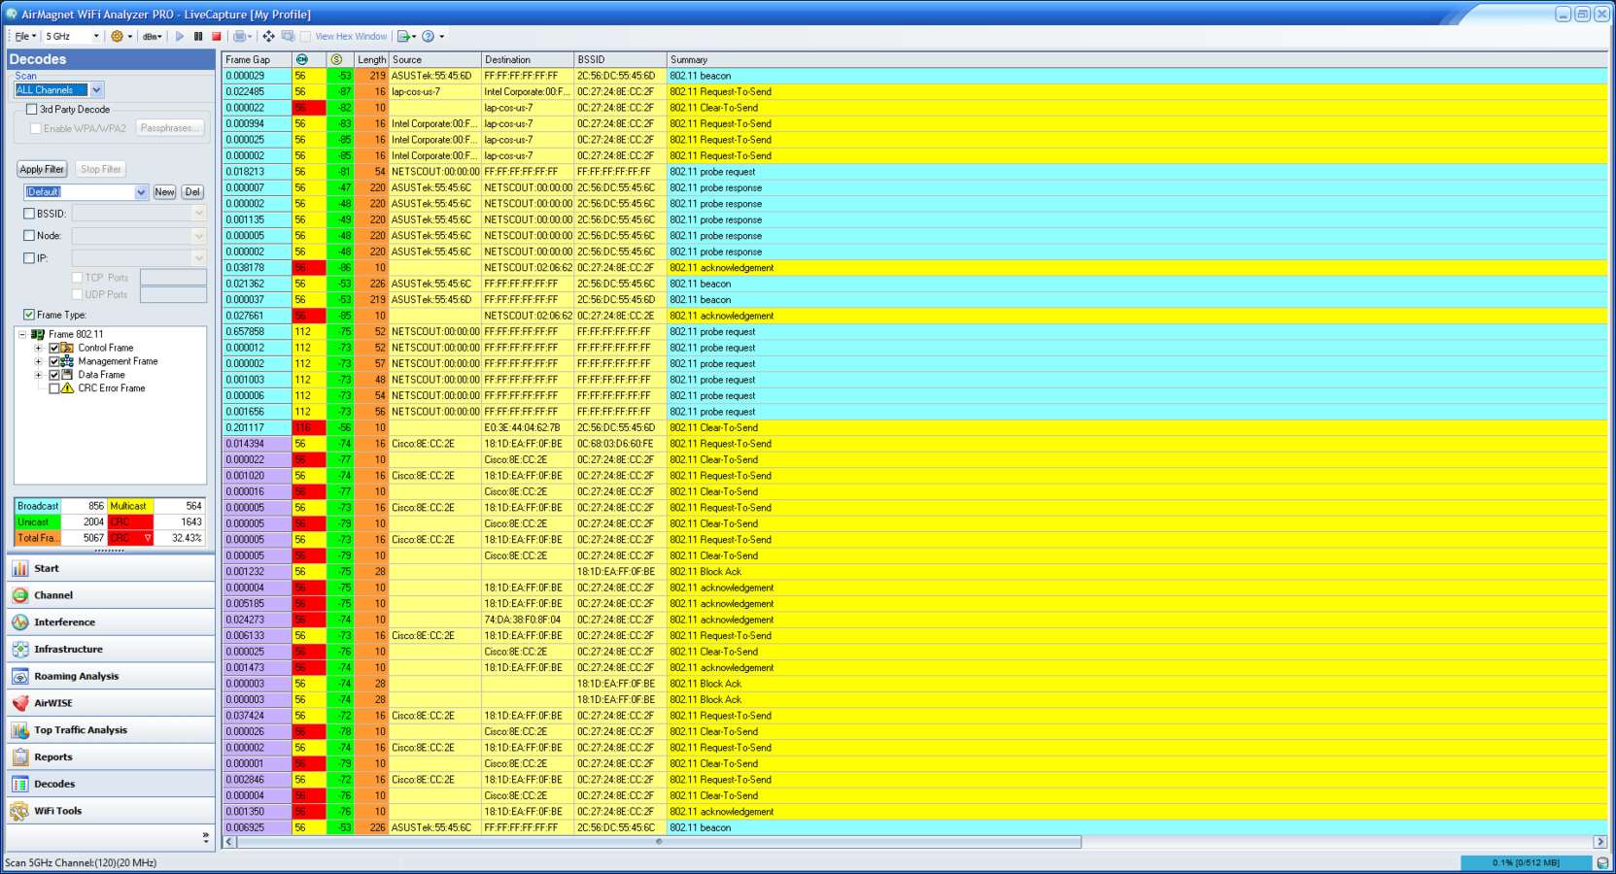The height and width of the screenshot is (874, 1616).
Task: Click the Del filter button
Action: coord(192,192)
